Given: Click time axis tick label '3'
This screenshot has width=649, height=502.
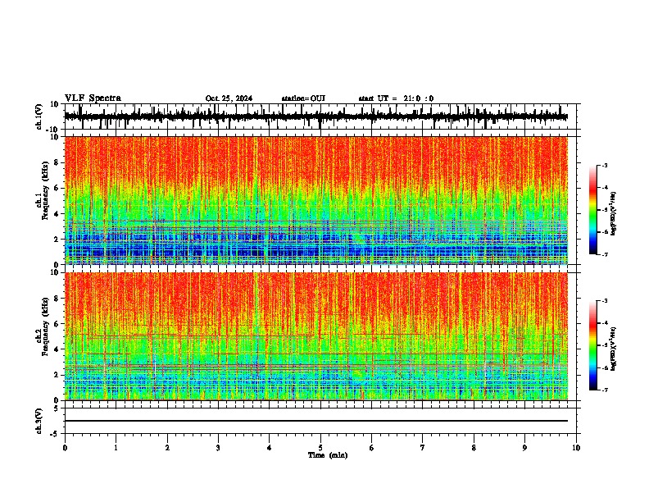Looking at the screenshot, I should tap(218, 448).
